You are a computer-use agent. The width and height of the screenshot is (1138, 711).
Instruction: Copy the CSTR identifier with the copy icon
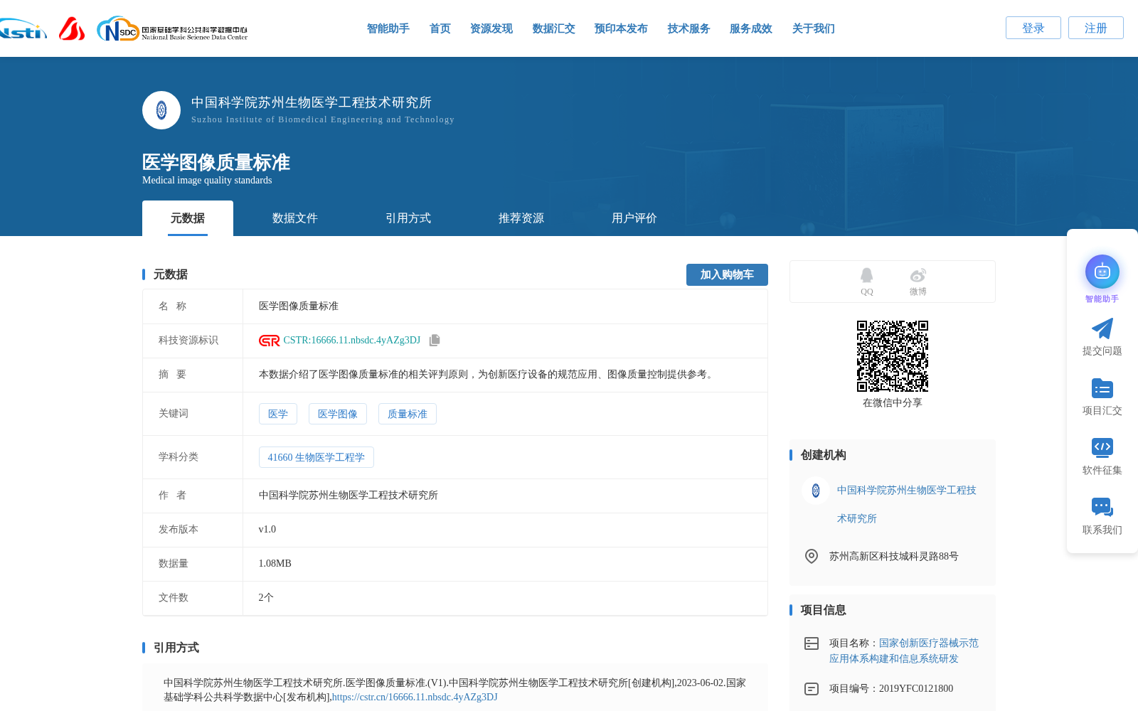point(435,341)
